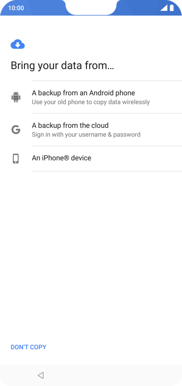This screenshot has height=386, width=182.
Task: Tap the battery status icon
Action: 172,8
